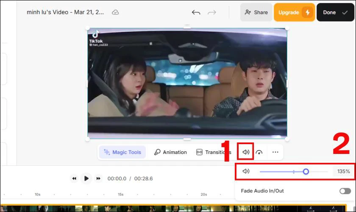Click the 15s mark on timeline ruler
Screen dimensions: 356x212
120,195
